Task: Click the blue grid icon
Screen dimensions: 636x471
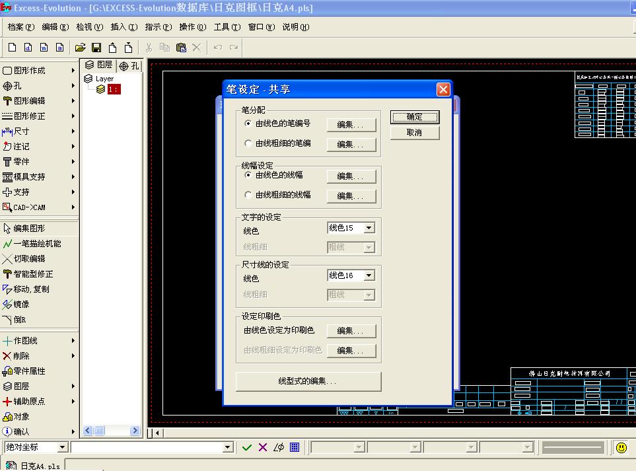Action: [295, 447]
